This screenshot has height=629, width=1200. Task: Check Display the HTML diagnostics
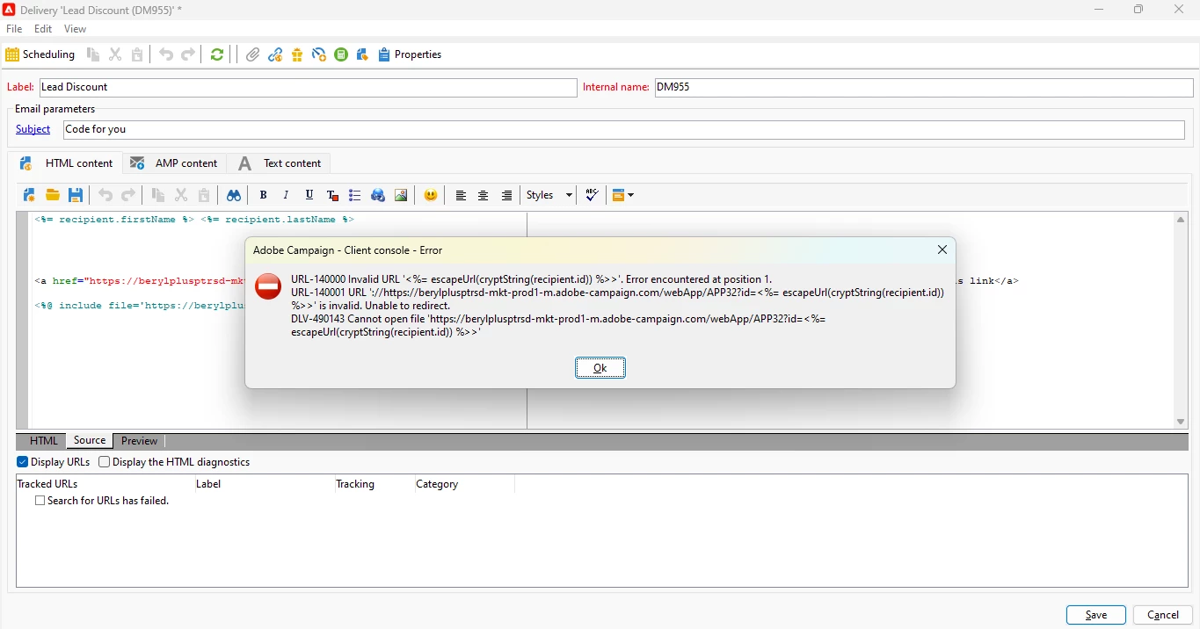pyautogui.click(x=104, y=462)
